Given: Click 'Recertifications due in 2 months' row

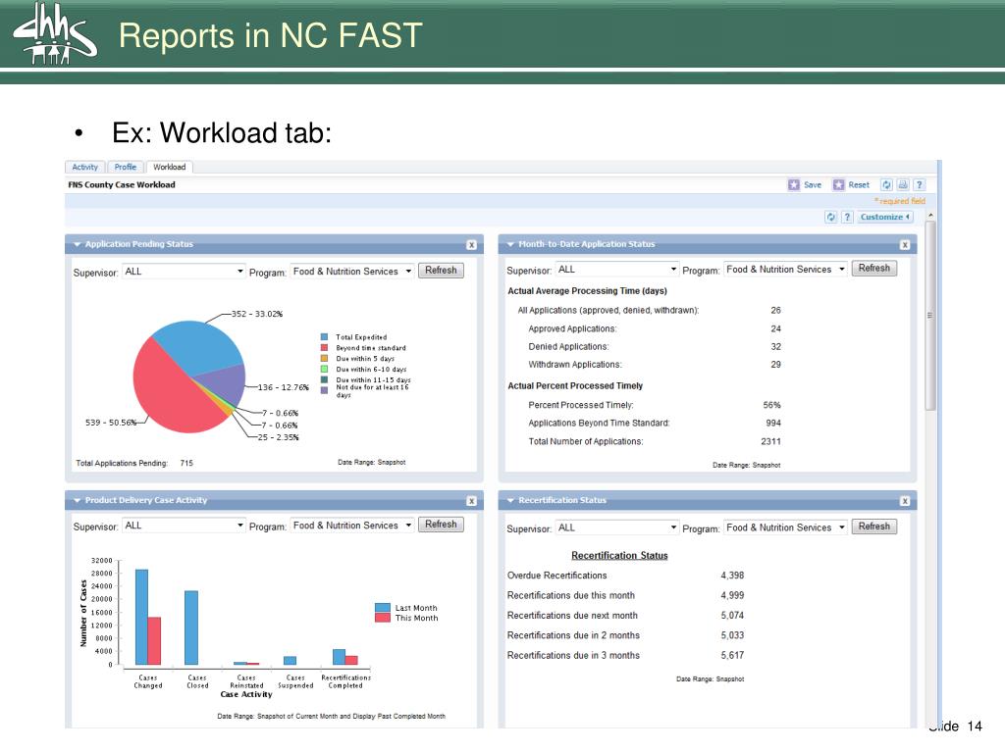Looking at the screenshot, I should coord(625,635).
